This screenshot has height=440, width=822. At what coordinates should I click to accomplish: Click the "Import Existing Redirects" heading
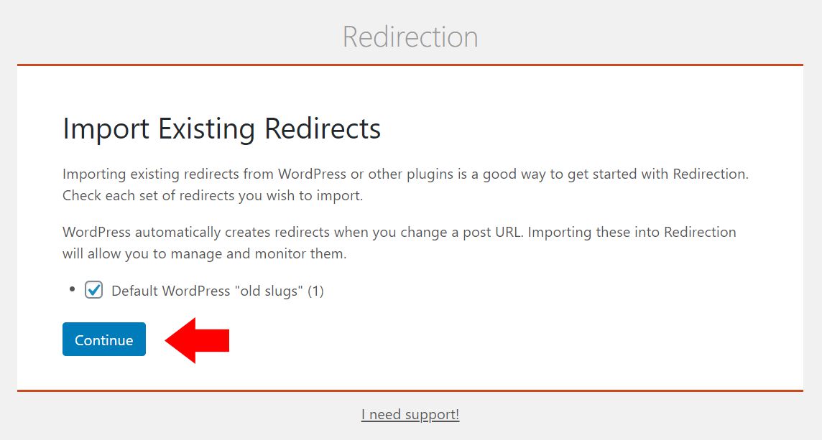(x=221, y=128)
